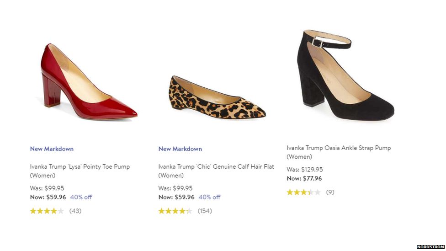
Task: Click the Now $59.96 price on Lysa pump
Action: coord(48,197)
